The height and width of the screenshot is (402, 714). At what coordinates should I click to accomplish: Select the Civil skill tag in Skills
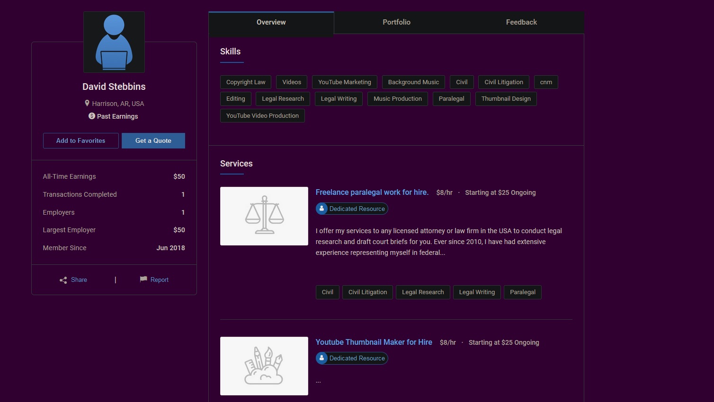tap(462, 82)
